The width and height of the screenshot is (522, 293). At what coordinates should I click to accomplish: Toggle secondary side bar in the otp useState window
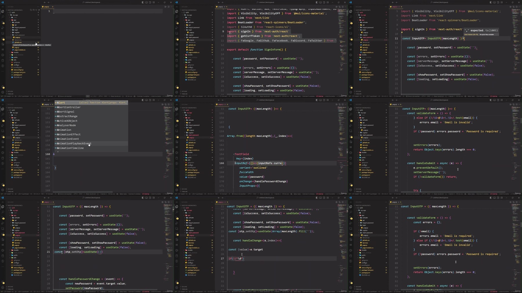pyautogui.click(x=150, y=198)
